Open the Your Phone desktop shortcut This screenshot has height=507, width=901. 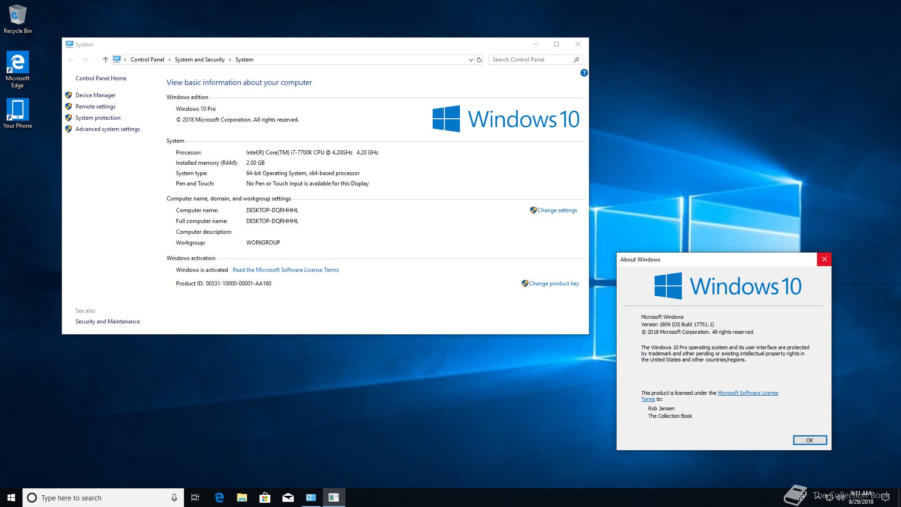[x=17, y=114]
